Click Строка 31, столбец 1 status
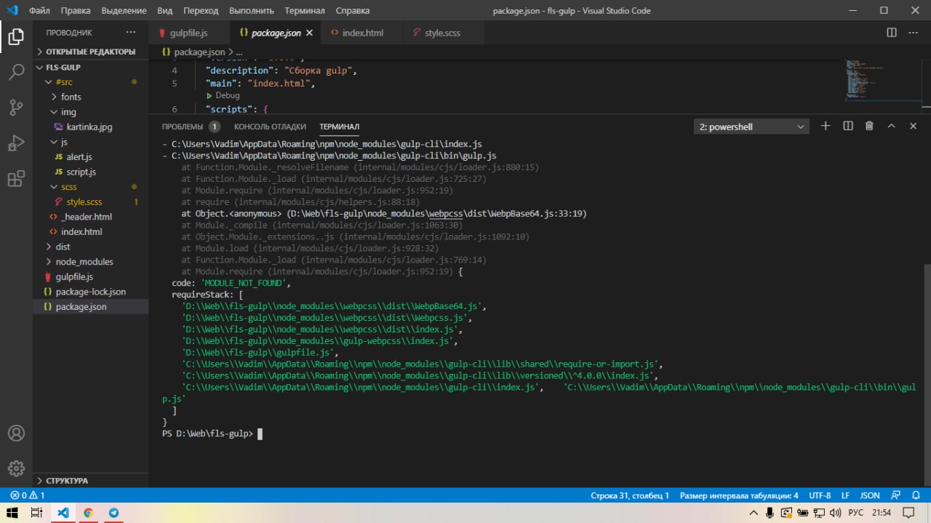This screenshot has width=931, height=523. pos(630,495)
